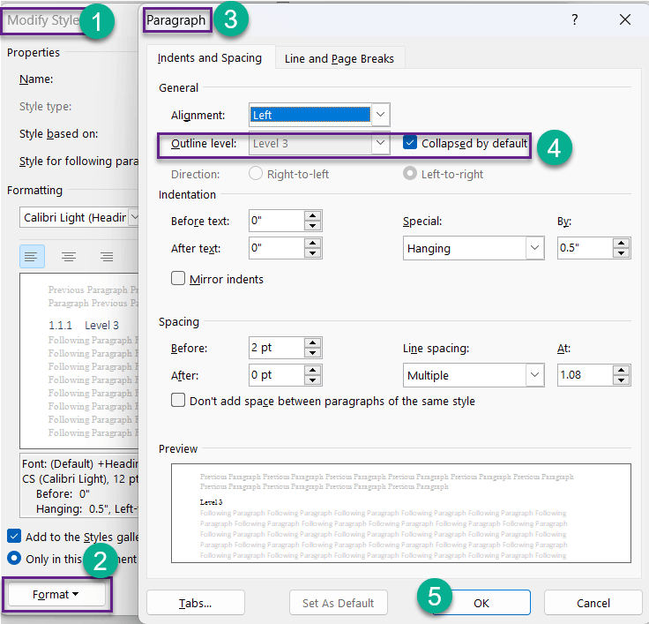The image size is (649, 624).
Task: Click the Before text indent field
Action: pos(277,221)
